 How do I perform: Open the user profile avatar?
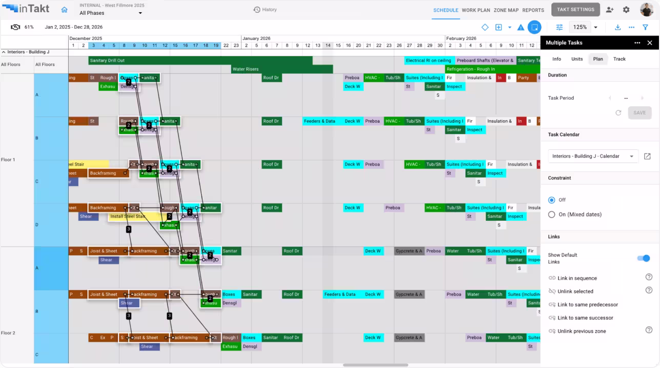(646, 10)
